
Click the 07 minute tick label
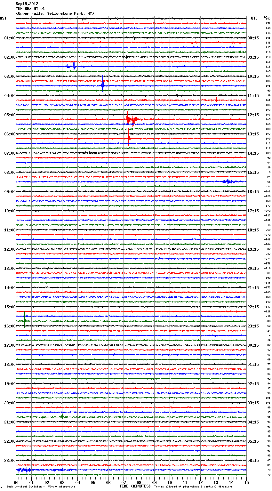point(124,482)
